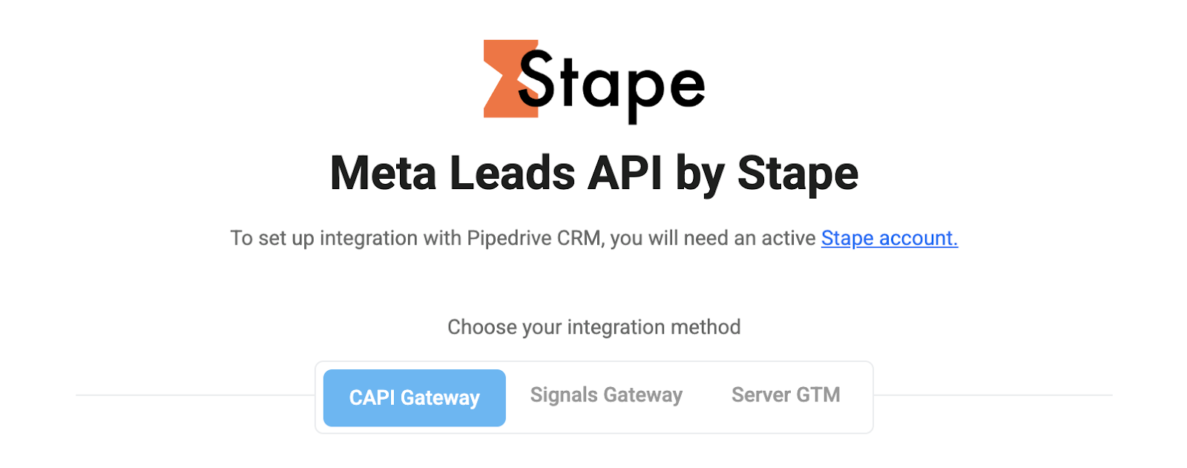Click the letter S of the Stape logo
The width and height of the screenshot is (1187, 468).
(536, 78)
